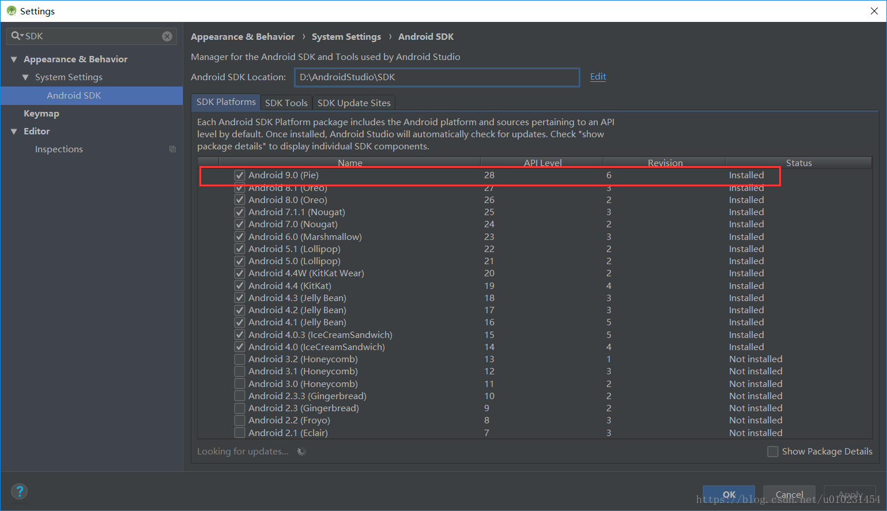This screenshot has width=887, height=511.
Task: Select the Android 4.4 (KitKat) row name
Action: pos(290,286)
